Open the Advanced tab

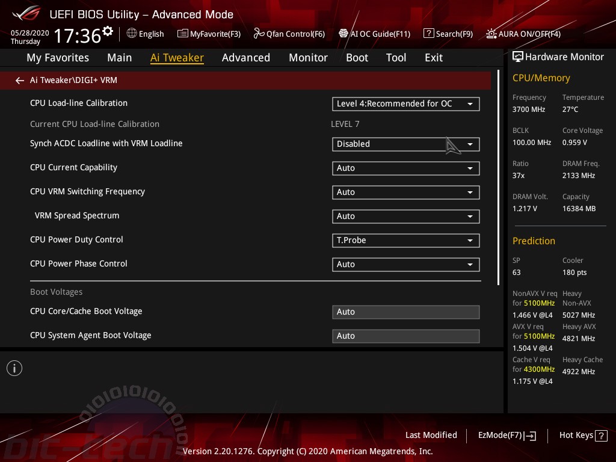246,58
